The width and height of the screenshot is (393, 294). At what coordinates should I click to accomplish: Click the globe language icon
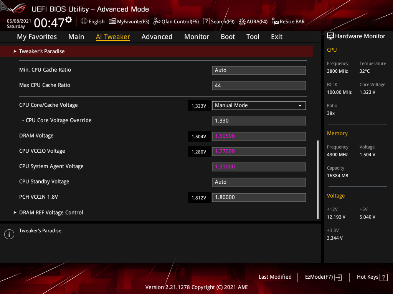[84, 21]
